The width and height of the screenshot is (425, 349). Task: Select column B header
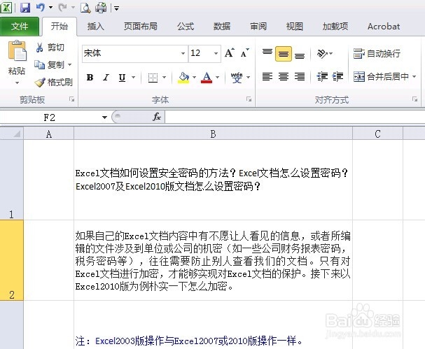tap(213, 134)
